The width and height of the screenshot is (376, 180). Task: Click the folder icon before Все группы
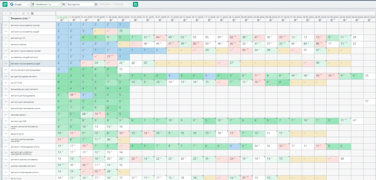(x=64, y=4)
